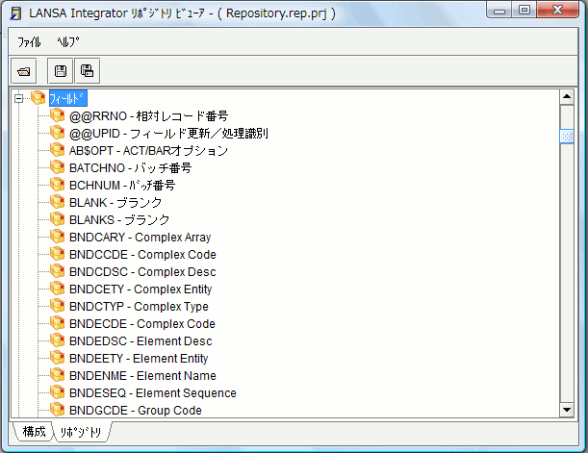Select BNDESEQ - Element Sequence row
The image size is (588, 453).
(153, 392)
